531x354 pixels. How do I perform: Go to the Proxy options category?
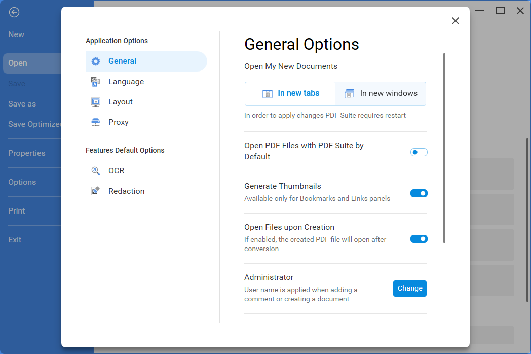[146, 122]
